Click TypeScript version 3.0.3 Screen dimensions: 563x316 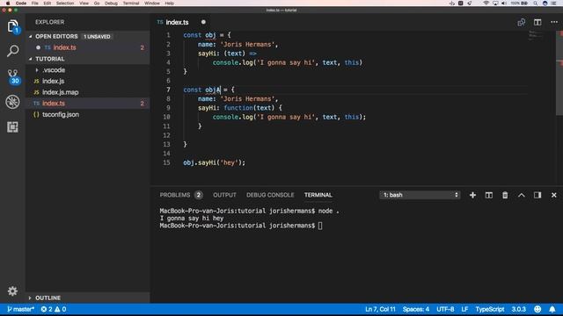point(518,309)
